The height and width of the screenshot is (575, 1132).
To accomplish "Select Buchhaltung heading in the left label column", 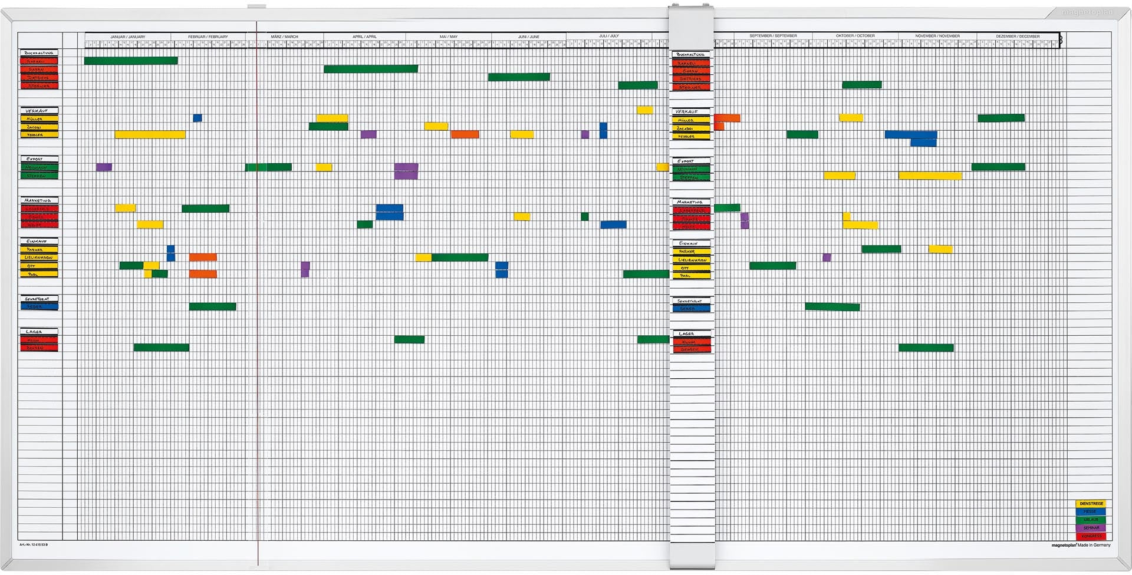I will point(39,53).
